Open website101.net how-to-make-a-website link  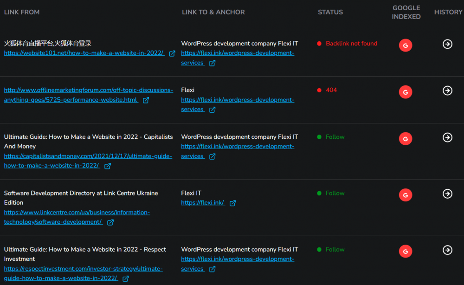click(x=84, y=53)
